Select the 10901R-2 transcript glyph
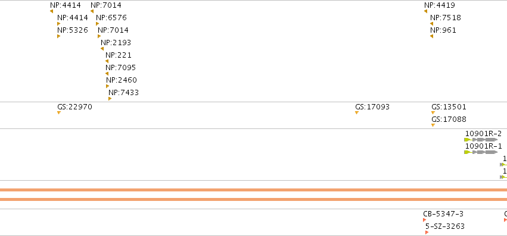Screen dimensions: 507x236 click(481, 140)
